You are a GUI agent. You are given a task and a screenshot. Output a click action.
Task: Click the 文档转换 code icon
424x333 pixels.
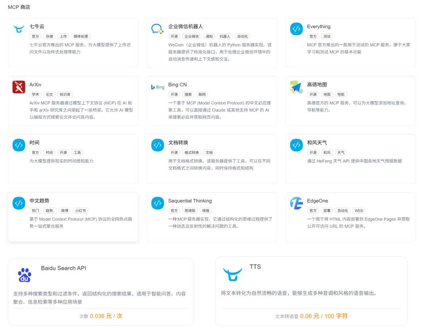tap(158, 145)
